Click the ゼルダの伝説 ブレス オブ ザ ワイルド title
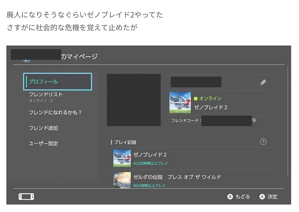The height and width of the screenshot is (212, 299). pos(177,177)
